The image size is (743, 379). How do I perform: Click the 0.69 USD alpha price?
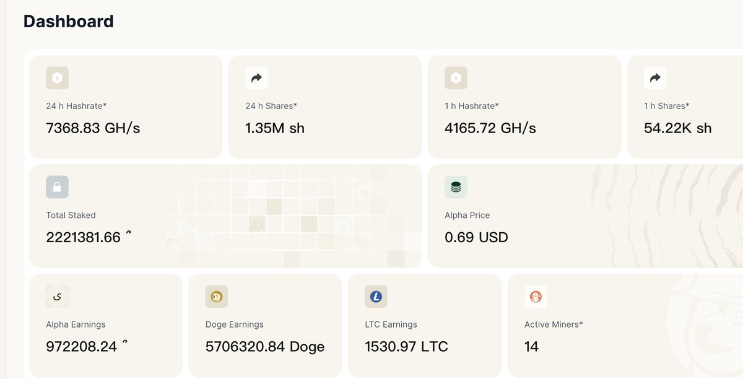point(476,237)
